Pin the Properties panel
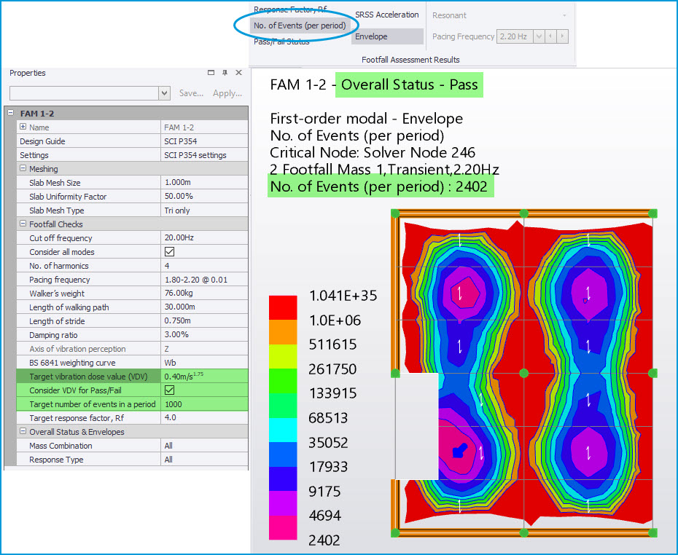 [225, 73]
